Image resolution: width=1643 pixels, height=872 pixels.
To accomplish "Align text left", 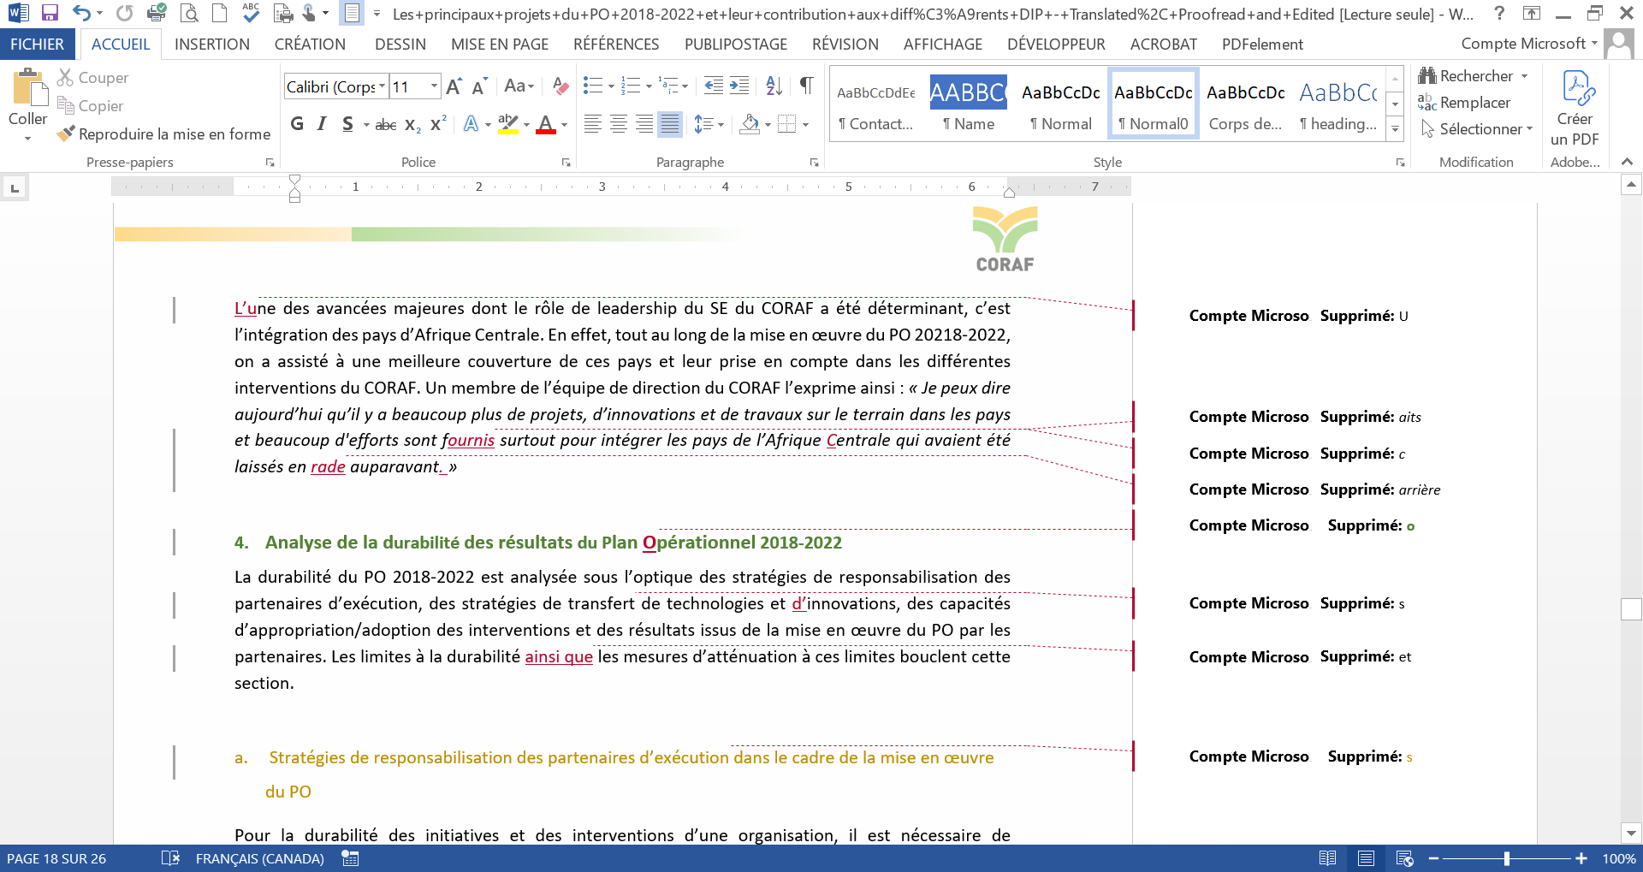I will pos(592,124).
